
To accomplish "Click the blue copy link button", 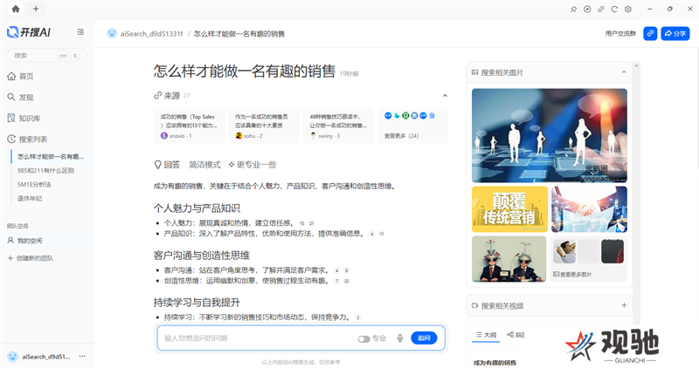I will coord(650,33).
